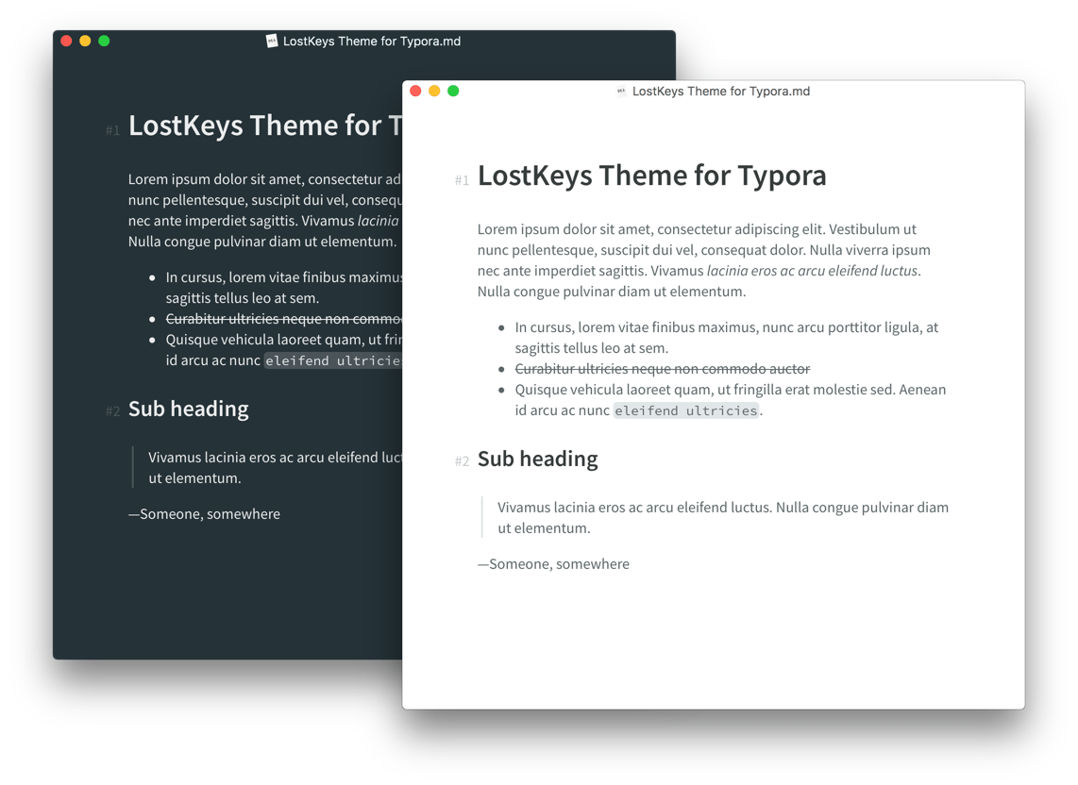Click the dark window title 'LostKeys Theme for Typora.md'
Viewport: 1078px width, 785px height.
pyautogui.click(x=372, y=42)
